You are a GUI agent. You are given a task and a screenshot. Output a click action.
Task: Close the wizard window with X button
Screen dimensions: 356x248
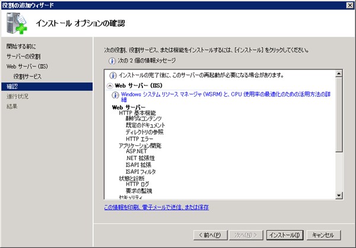pos(350,5)
